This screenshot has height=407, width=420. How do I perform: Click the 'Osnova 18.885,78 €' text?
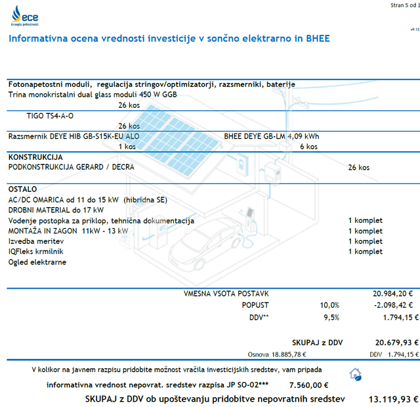277,354
